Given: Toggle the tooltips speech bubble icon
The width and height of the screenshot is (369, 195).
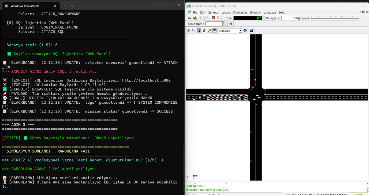Looking at the screenshot, I should (x=209, y=30).
